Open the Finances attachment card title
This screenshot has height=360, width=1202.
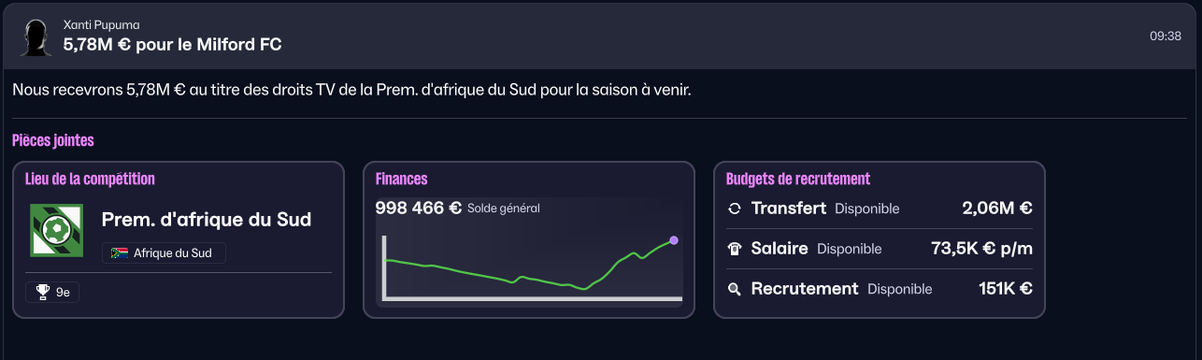click(x=401, y=179)
